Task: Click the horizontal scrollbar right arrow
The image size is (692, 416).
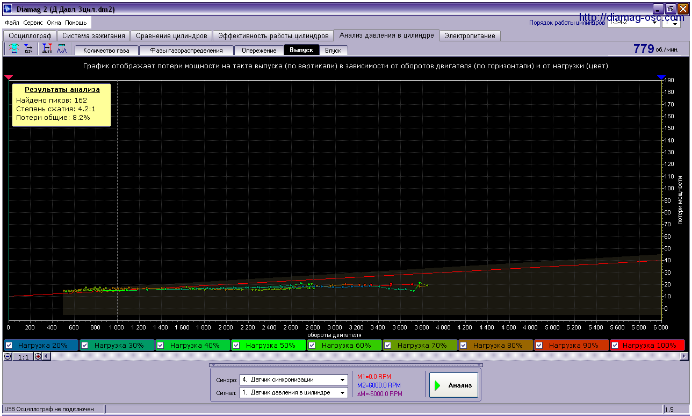Action: tap(684, 356)
